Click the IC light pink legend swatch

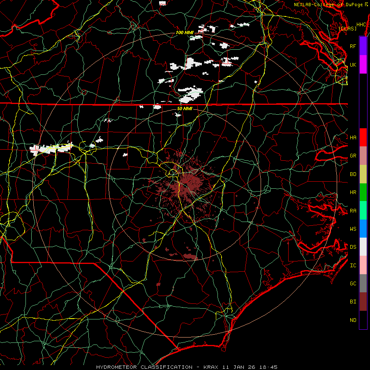coord(363,265)
